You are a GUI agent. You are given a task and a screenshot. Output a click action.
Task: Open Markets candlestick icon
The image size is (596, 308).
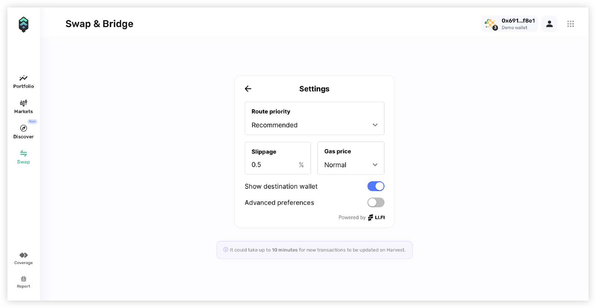click(x=23, y=103)
